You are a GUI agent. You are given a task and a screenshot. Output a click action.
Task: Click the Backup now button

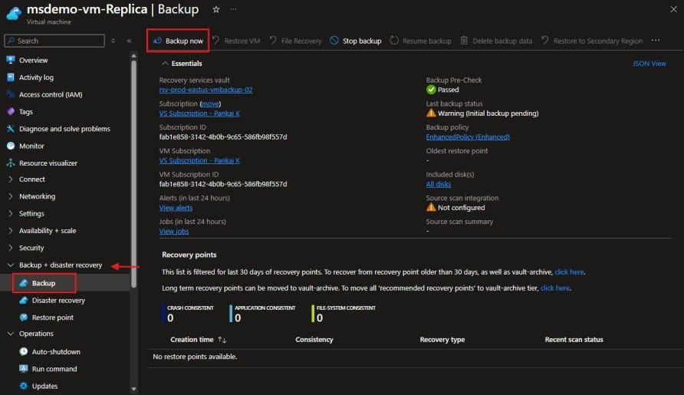pyautogui.click(x=178, y=41)
